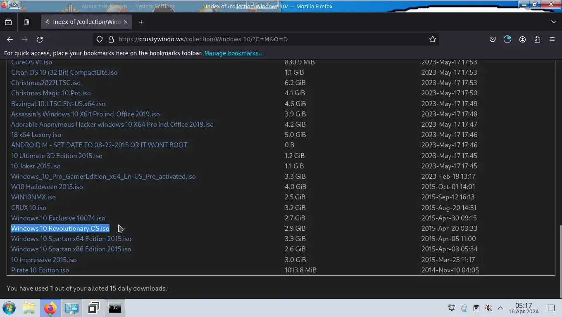The width and height of the screenshot is (562, 317).
Task: Open the Extensions puzzle icon
Action: 537,39
